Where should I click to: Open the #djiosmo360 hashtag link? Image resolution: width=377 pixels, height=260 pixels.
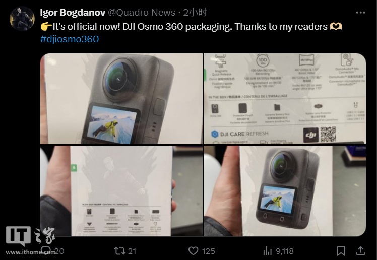pos(70,39)
